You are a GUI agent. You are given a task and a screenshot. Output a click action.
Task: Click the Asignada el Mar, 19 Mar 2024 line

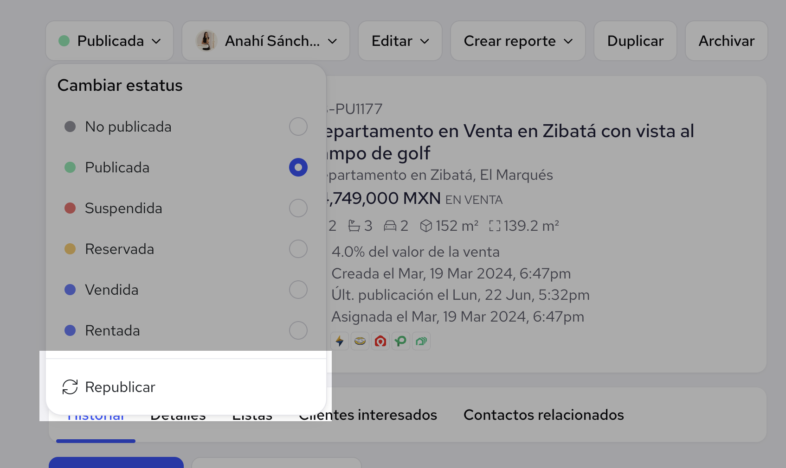(x=458, y=316)
